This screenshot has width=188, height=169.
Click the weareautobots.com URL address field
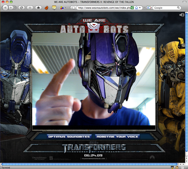(x=104, y=8)
